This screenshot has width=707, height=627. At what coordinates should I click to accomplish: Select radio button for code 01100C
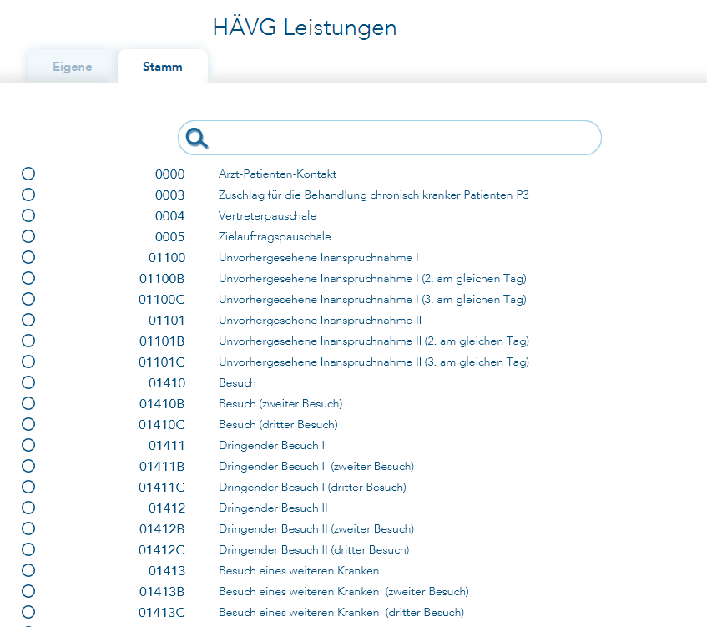pos(28,299)
